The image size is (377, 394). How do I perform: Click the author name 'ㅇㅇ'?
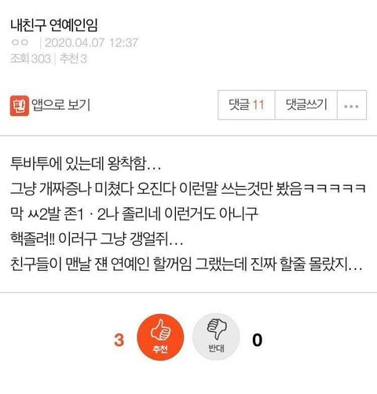coord(20,42)
